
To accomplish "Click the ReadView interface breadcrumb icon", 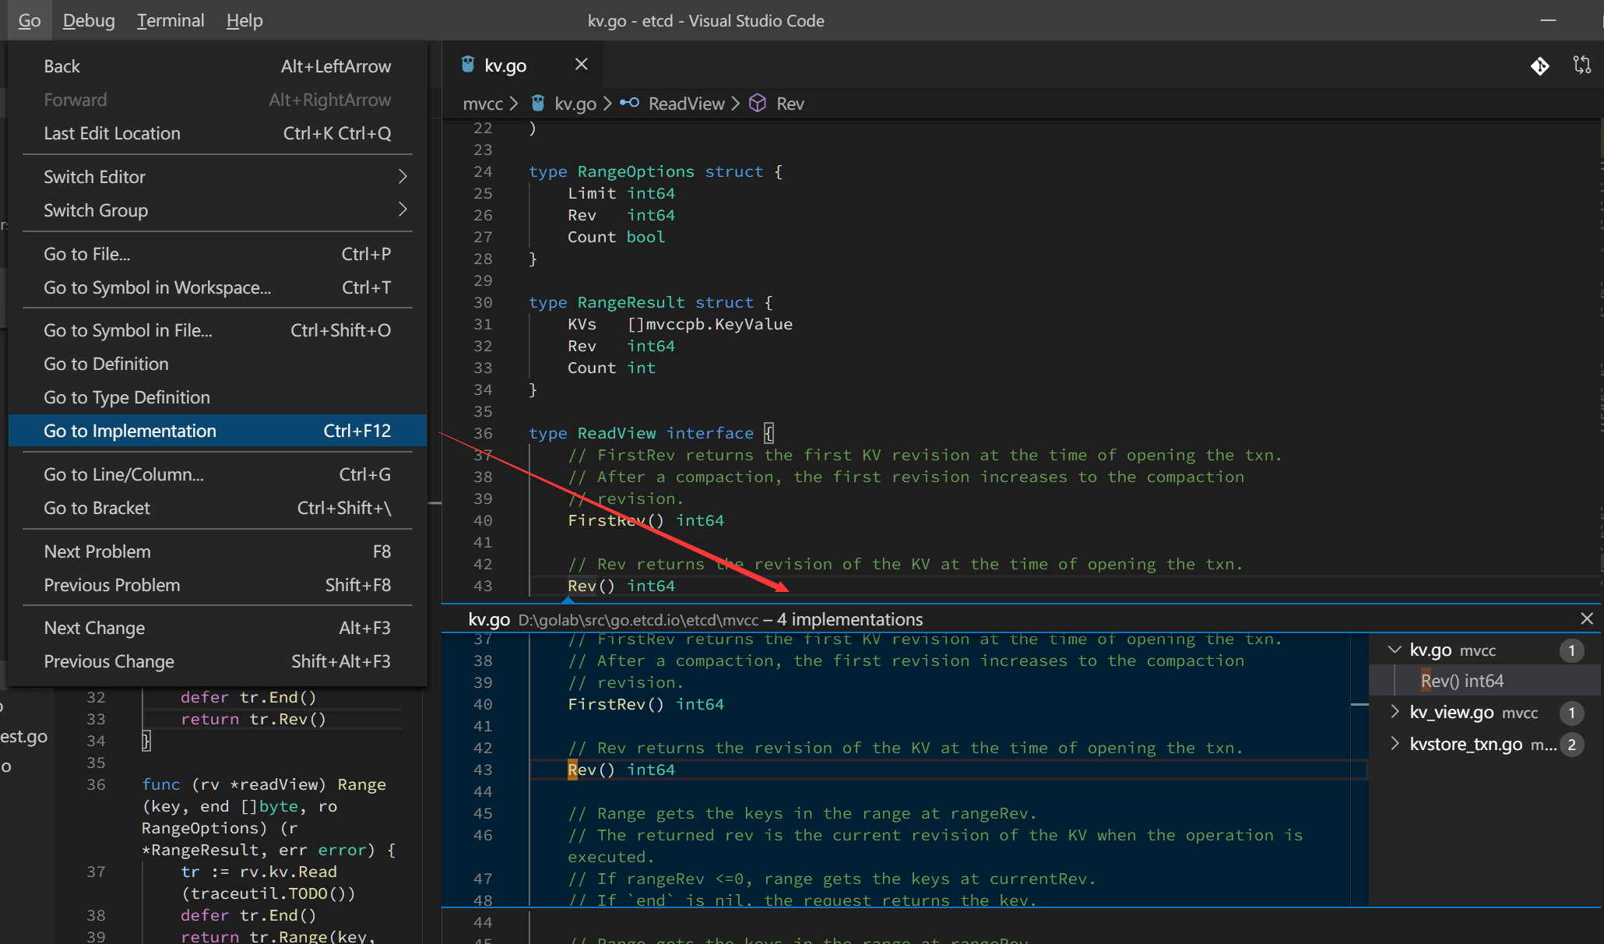I will (630, 104).
